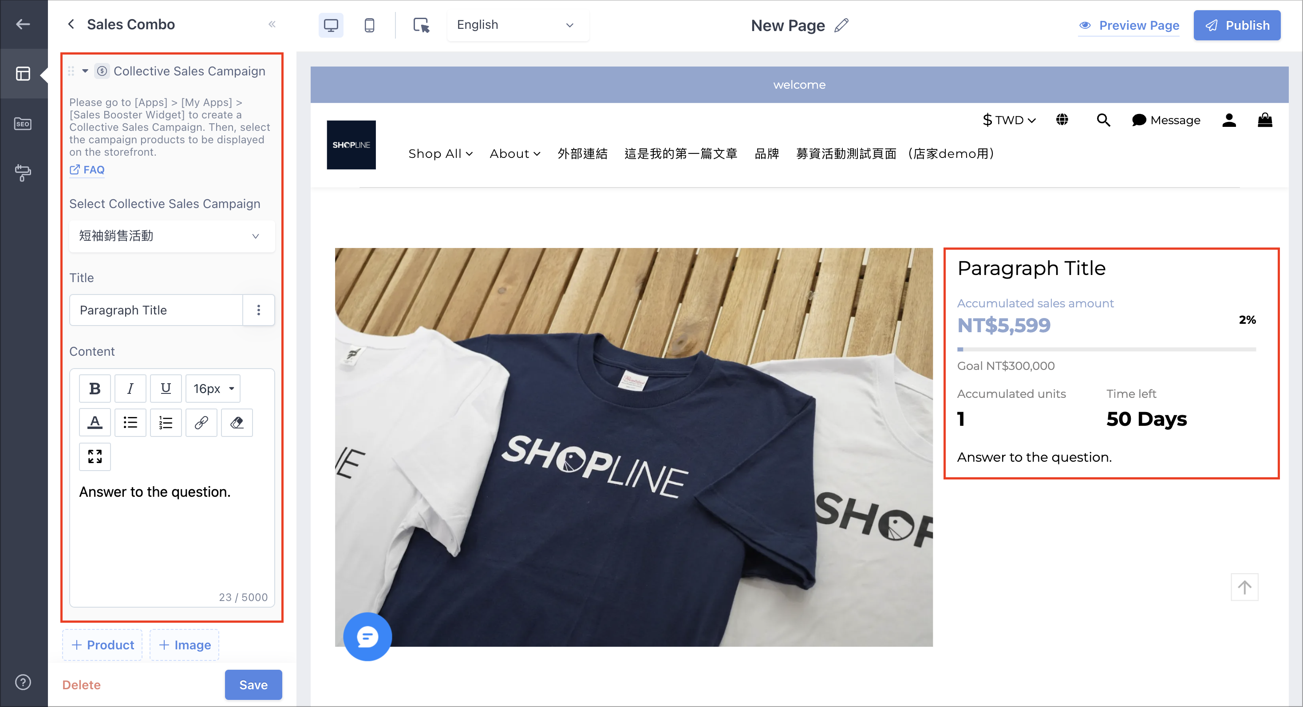The width and height of the screenshot is (1303, 707).
Task: Open title options three-dot menu
Action: pos(258,310)
